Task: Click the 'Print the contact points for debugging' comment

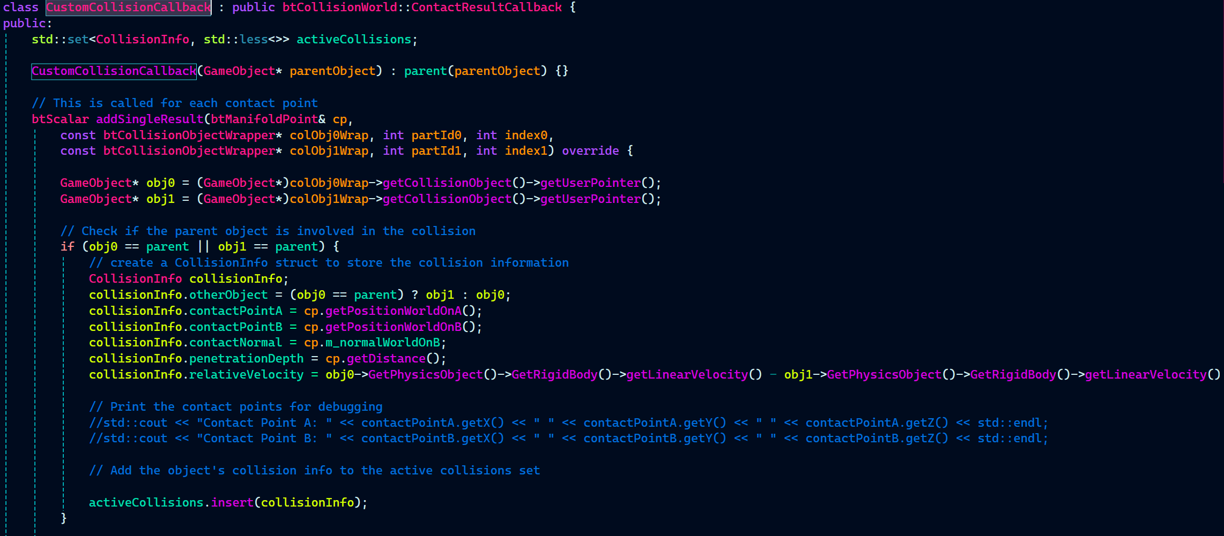Action: pos(235,407)
